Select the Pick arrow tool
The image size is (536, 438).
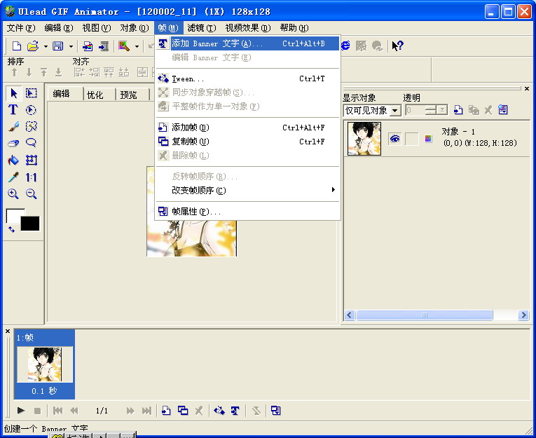pos(14,93)
